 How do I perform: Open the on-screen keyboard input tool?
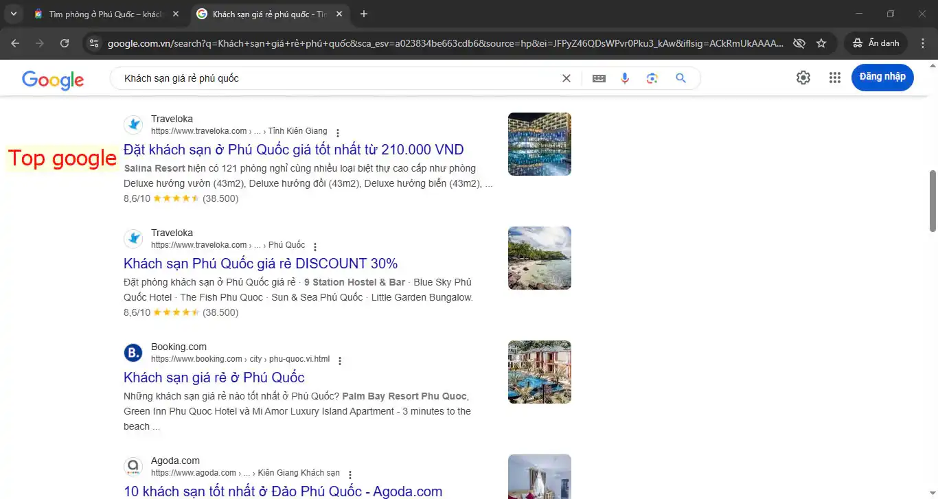pos(599,78)
